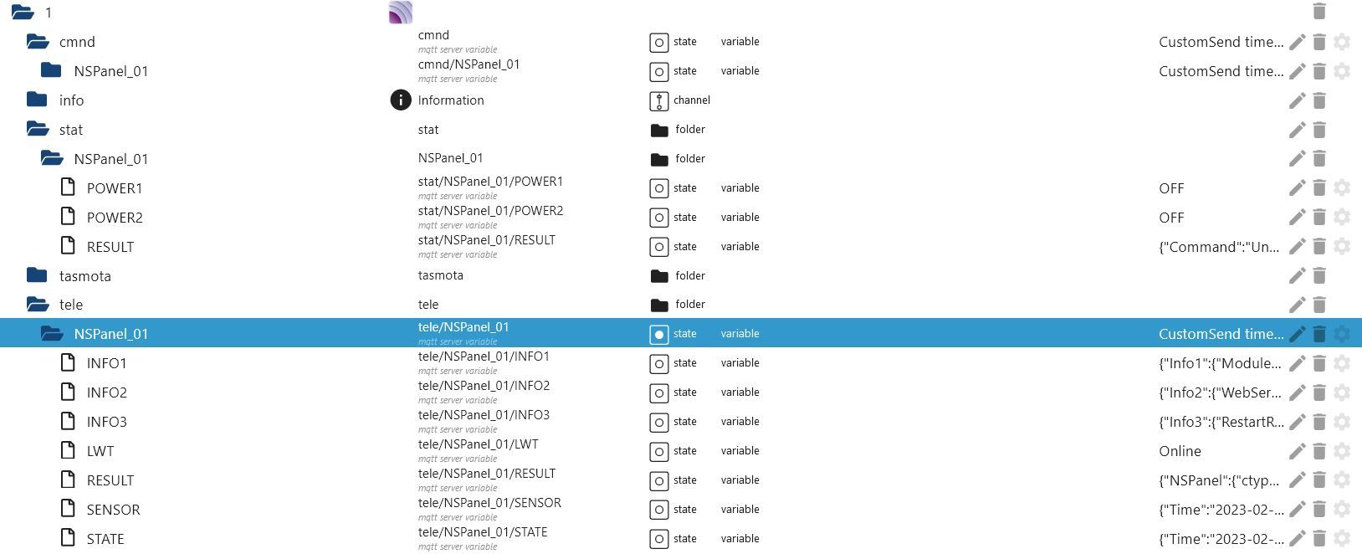Delete the INFO2 state
1362x554 pixels.
(1319, 392)
